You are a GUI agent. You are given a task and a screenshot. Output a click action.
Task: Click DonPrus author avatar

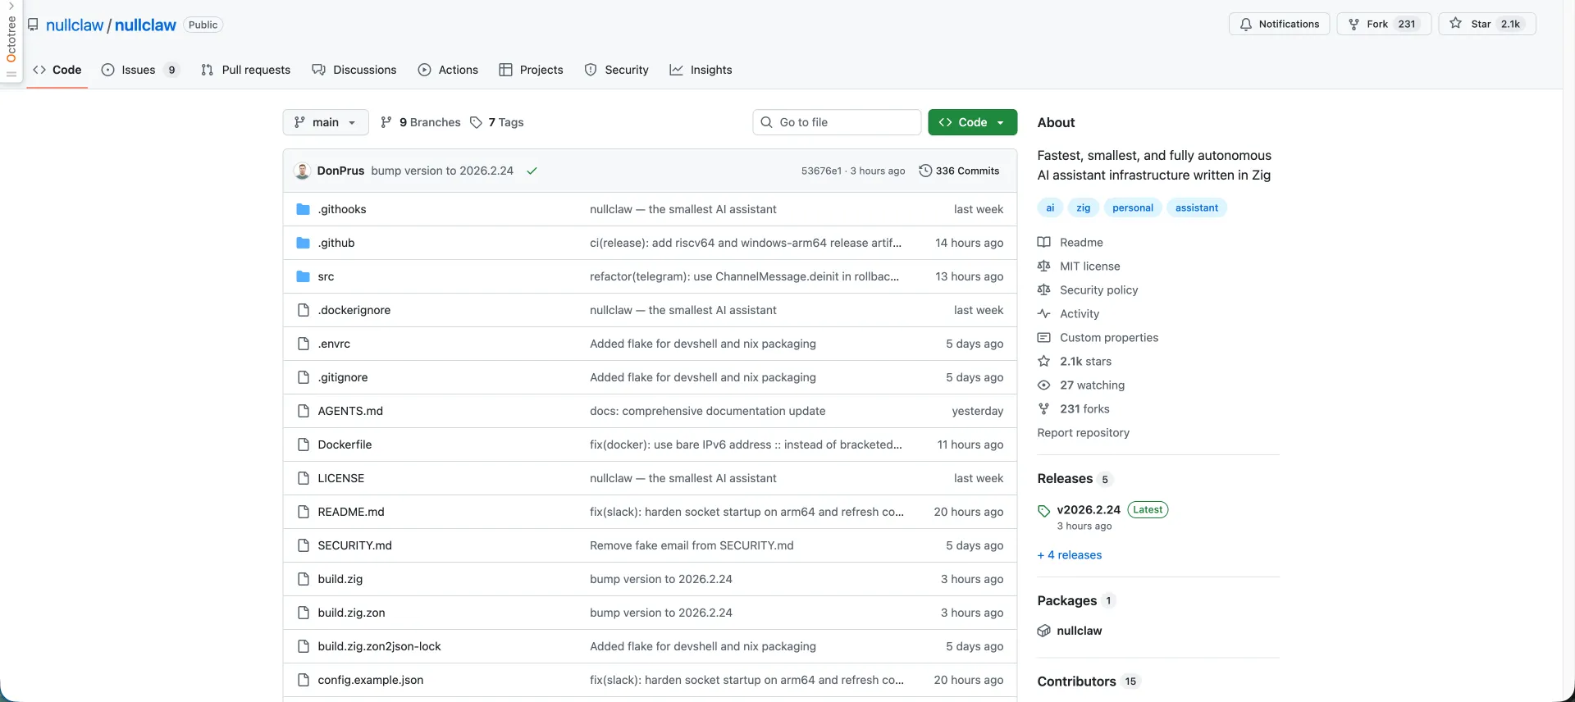(x=302, y=171)
